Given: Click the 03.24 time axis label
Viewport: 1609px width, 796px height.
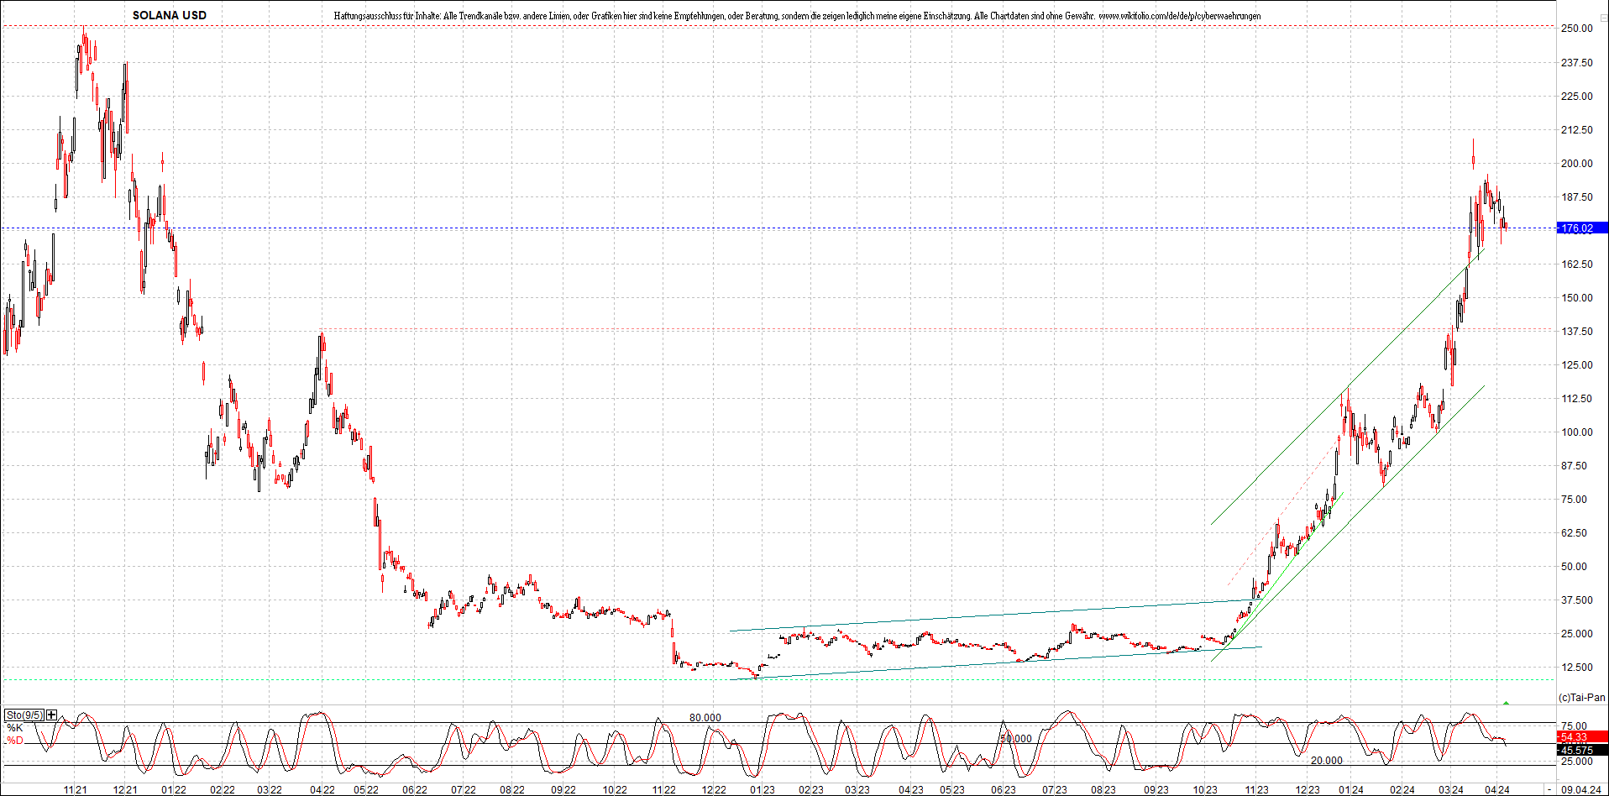Looking at the screenshot, I should pyautogui.click(x=1451, y=789).
